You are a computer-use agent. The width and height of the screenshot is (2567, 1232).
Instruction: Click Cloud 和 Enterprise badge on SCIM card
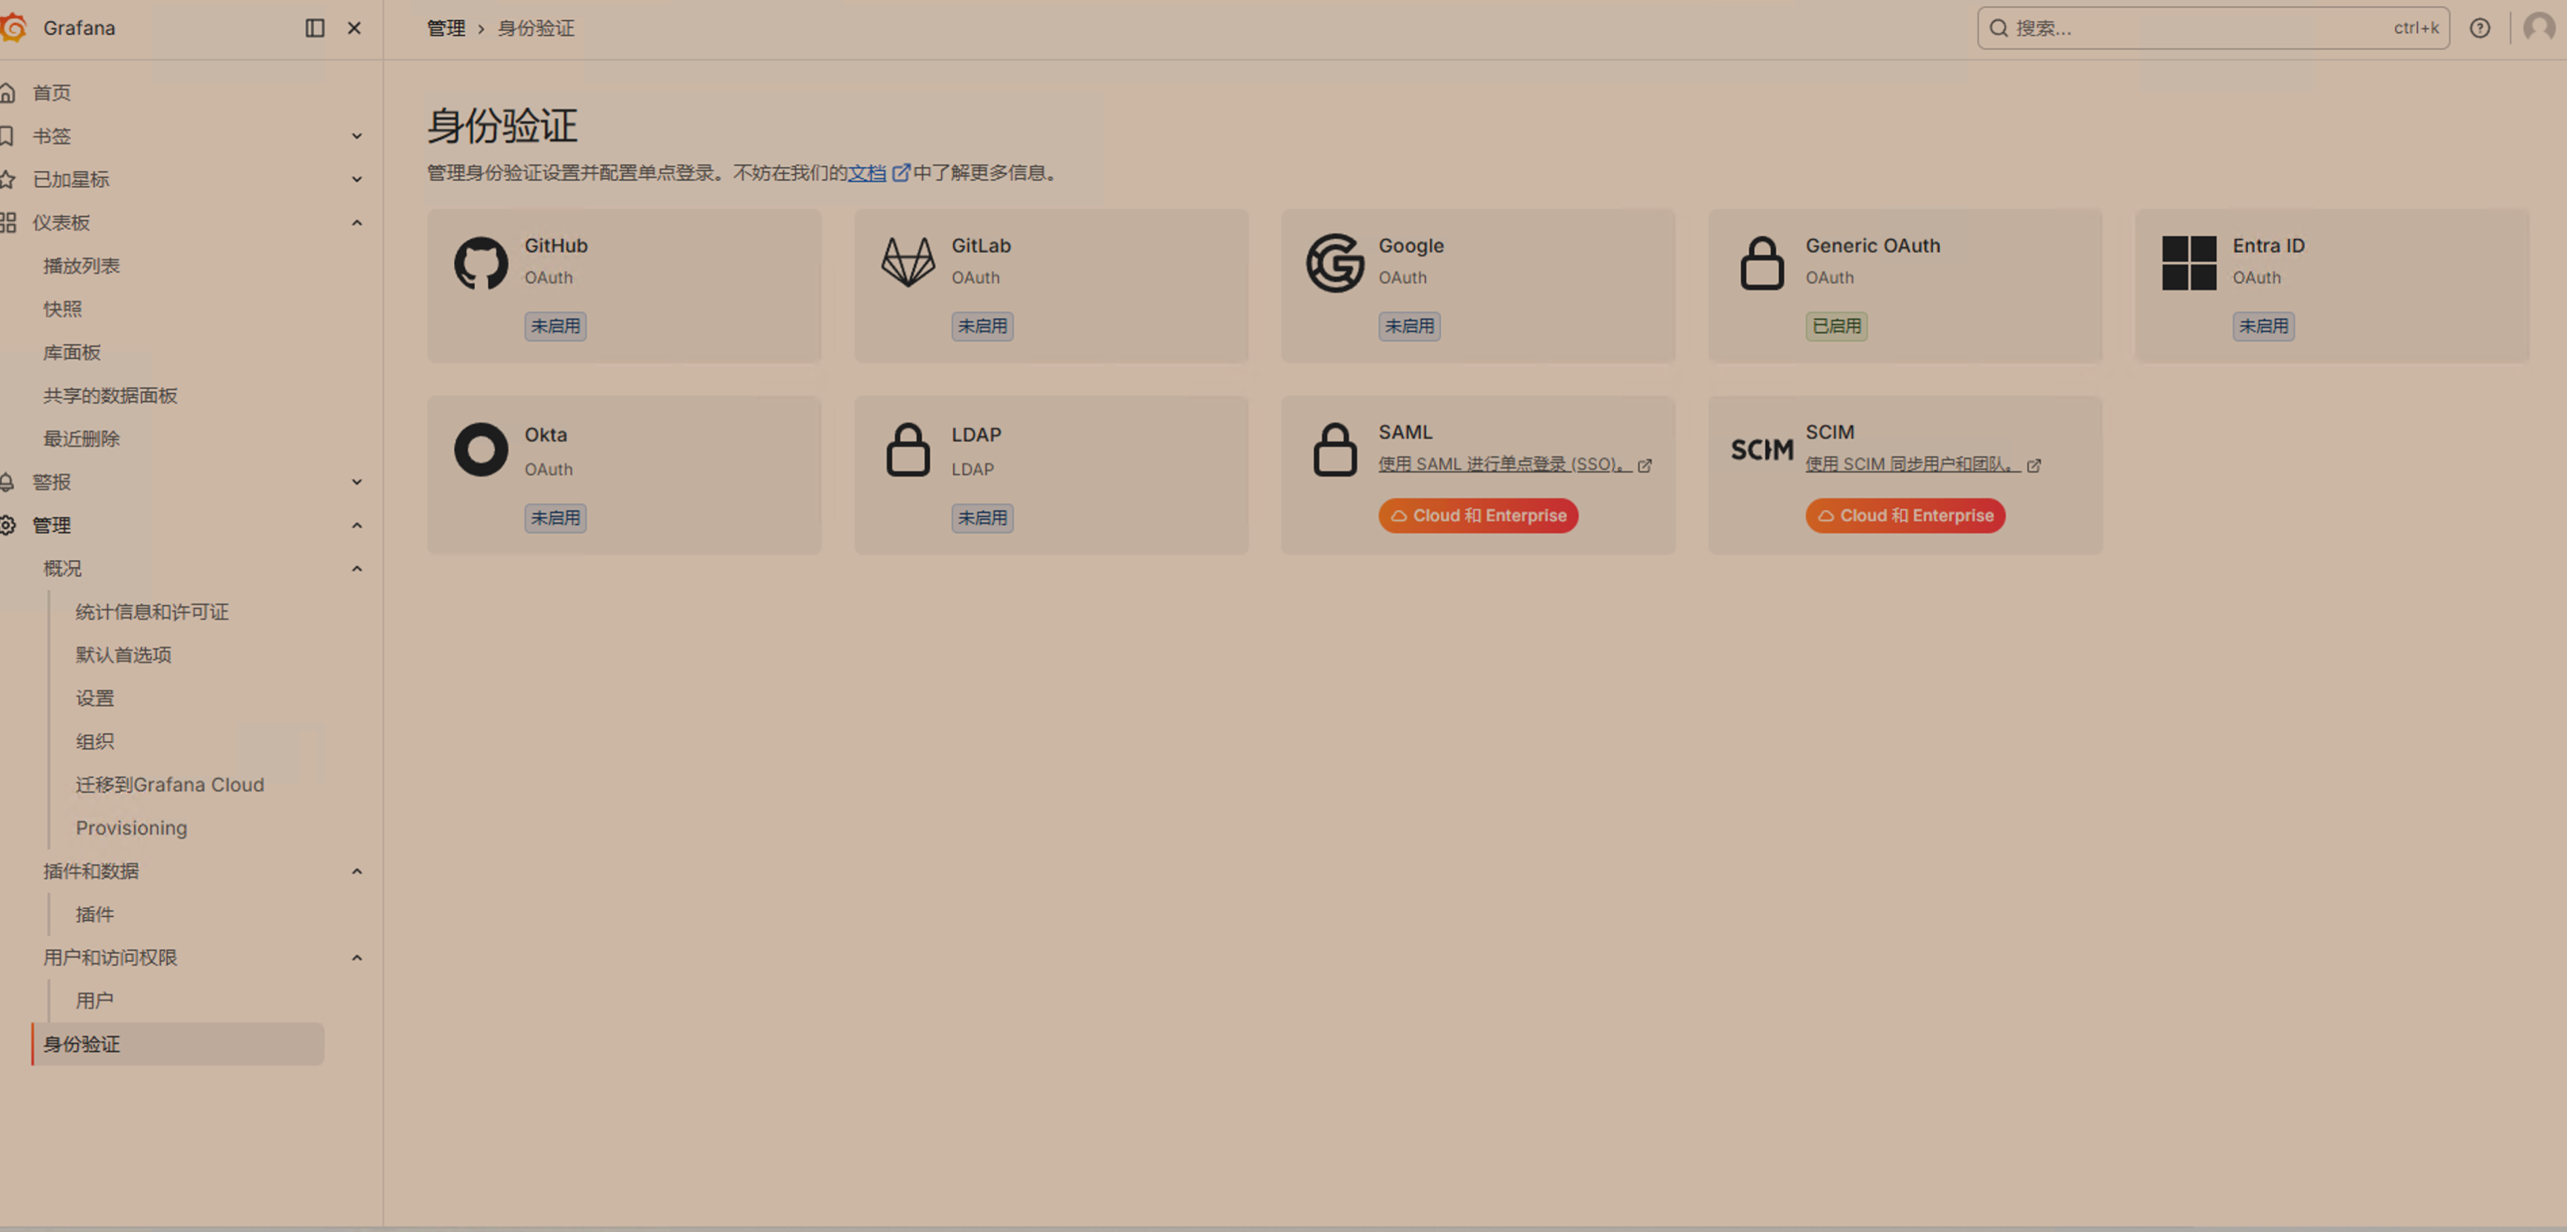(x=1905, y=516)
